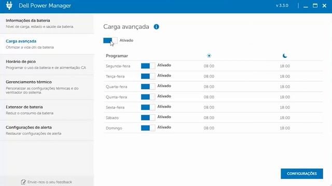Click the Sábado 18:00 end time

pyautogui.click(x=285, y=118)
